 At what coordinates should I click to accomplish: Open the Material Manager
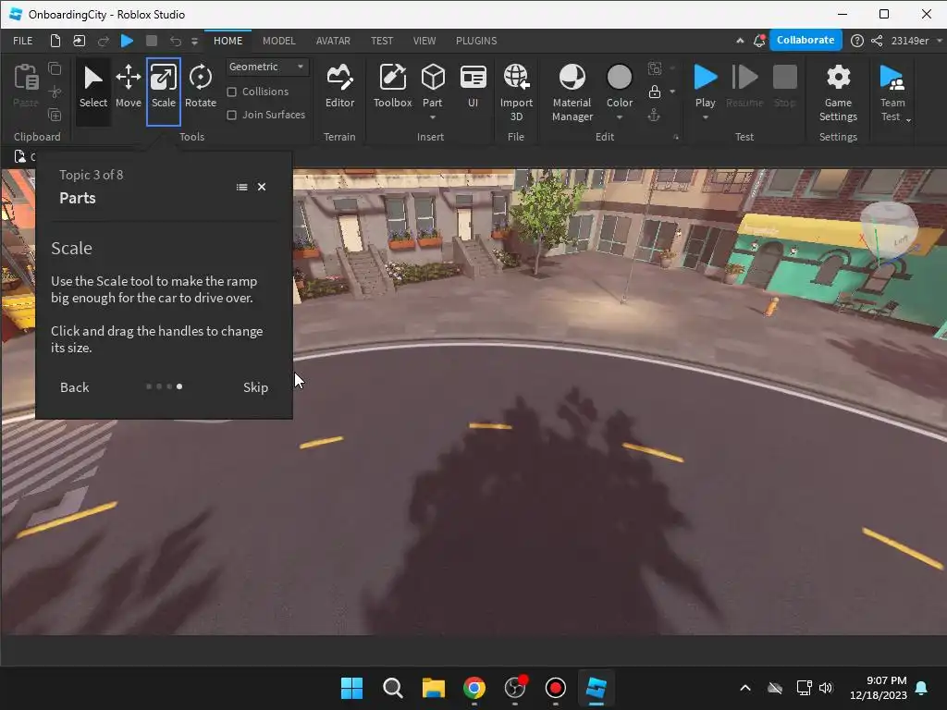pos(572,92)
